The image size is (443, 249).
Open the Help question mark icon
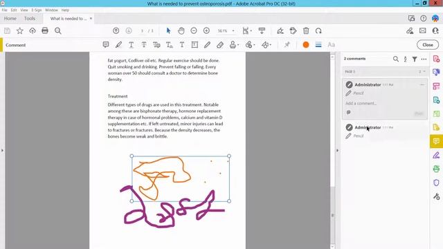pos(423,19)
